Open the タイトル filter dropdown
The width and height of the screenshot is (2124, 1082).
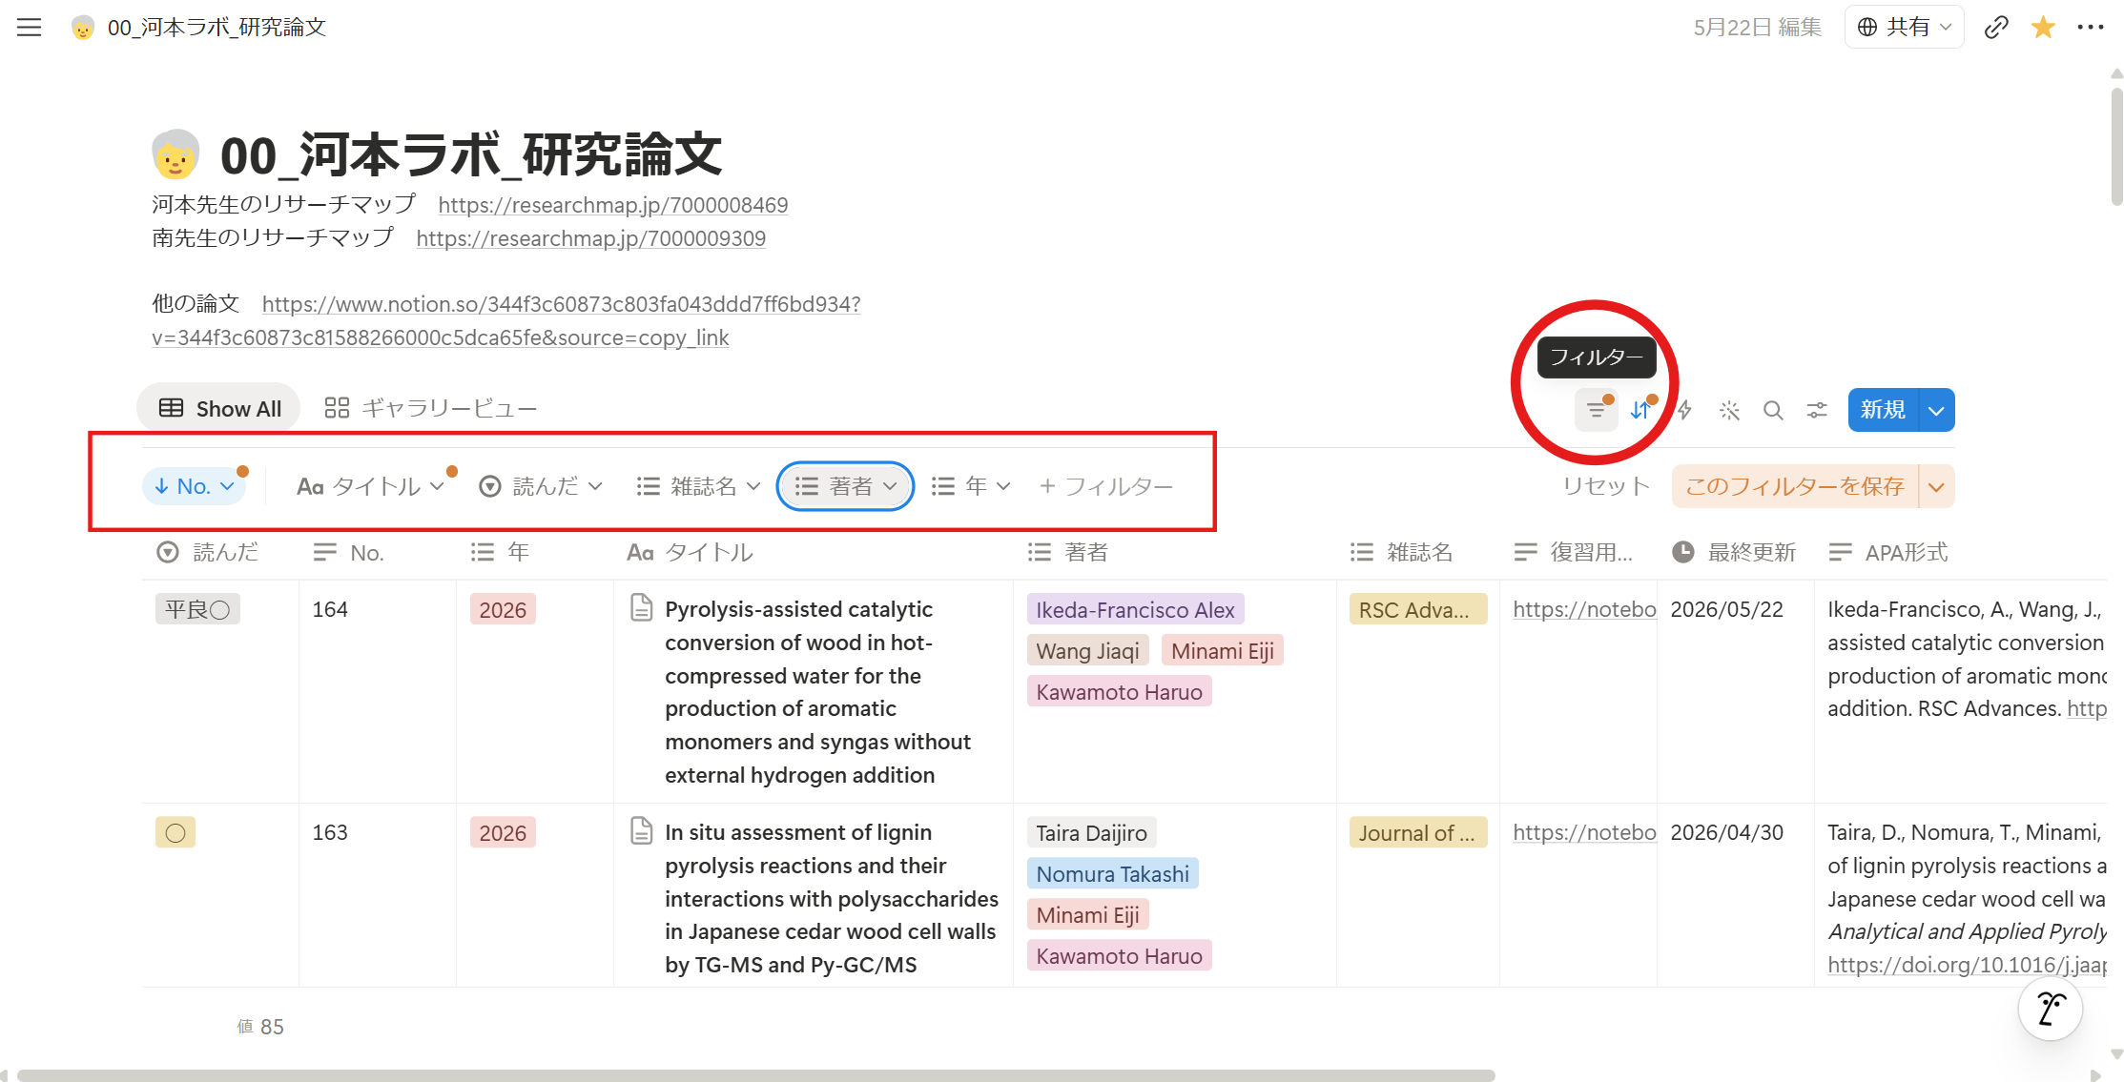(x=370, y=486)
